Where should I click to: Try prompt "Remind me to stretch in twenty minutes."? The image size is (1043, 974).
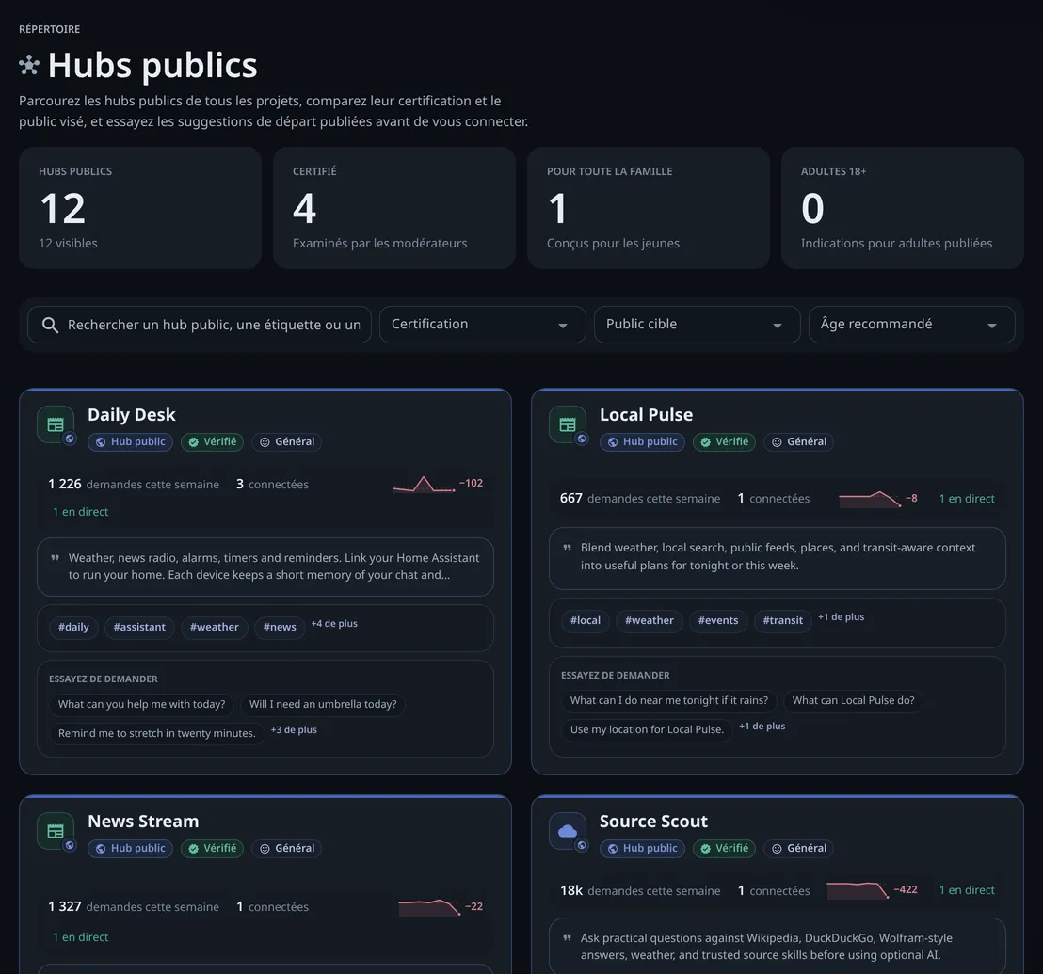point(157,733)
